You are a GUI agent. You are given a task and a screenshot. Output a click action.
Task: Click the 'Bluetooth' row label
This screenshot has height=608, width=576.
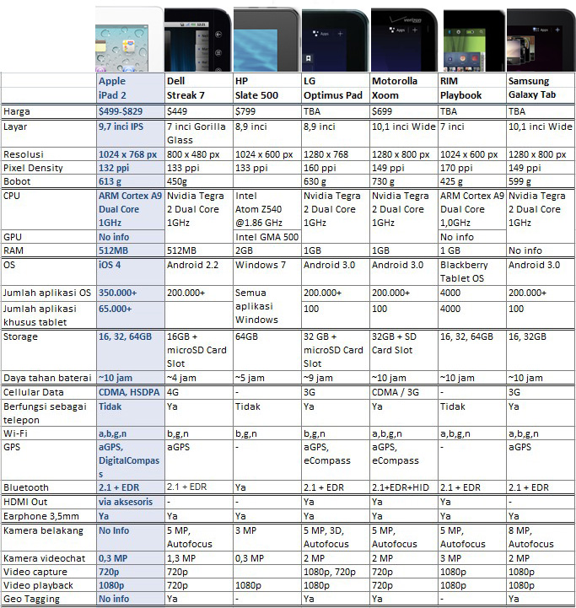[x=26, y=487]
